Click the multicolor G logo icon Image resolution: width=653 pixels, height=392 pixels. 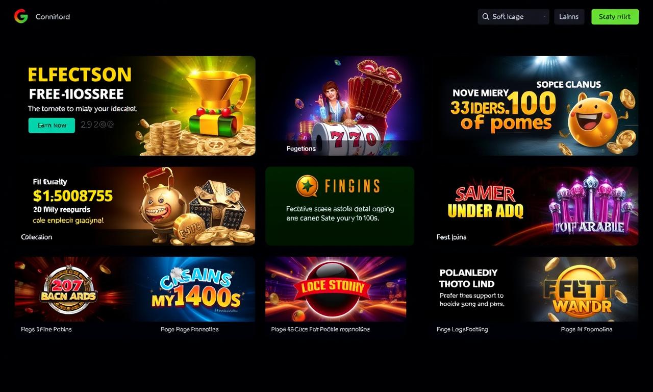pyautogui.click(x=21, y=16)
